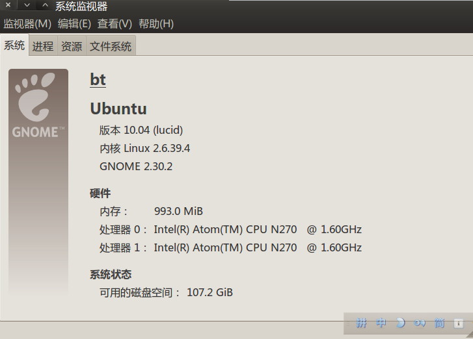The image size is (473, 339).
Task: Switch to the 进程 tab
Action: click(x=43, y=46)
